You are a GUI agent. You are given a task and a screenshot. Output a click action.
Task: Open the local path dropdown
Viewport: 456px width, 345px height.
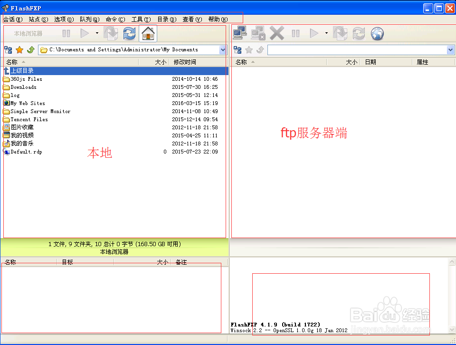(x=223, y=50)
